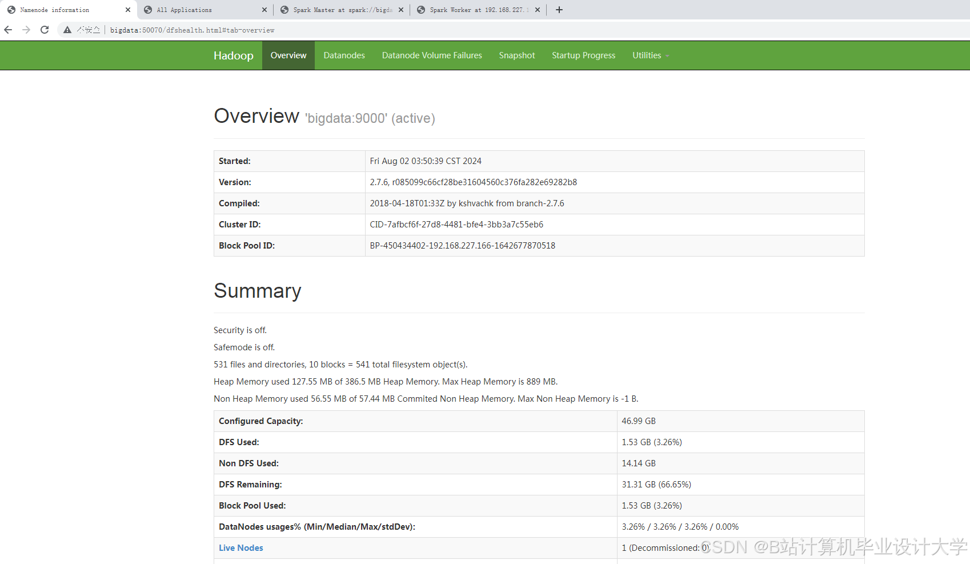
Task: Switch to the Spark Worker browser tab
Action: (x=478, y=10)
